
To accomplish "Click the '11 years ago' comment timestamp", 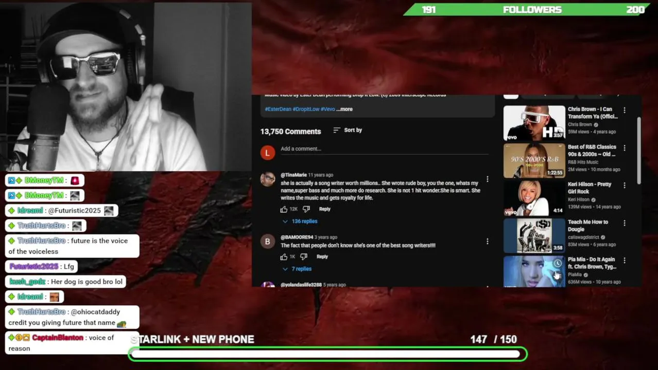I will (320, 175).
